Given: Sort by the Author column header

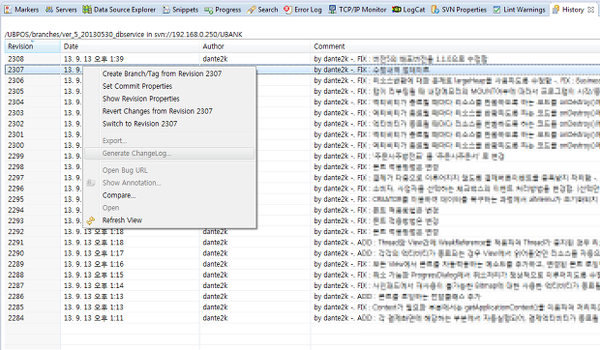Looking at the screenshot, I should (255, 46).
